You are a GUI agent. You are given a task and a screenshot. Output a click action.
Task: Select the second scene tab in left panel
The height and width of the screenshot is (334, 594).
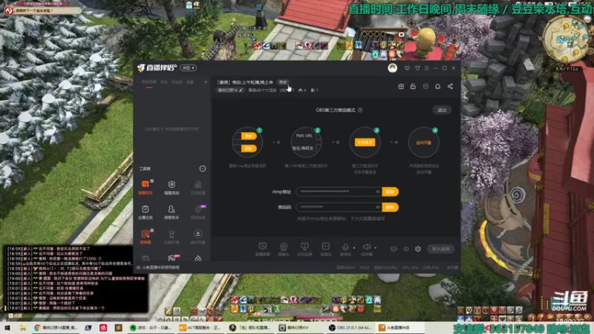[164, 82]
